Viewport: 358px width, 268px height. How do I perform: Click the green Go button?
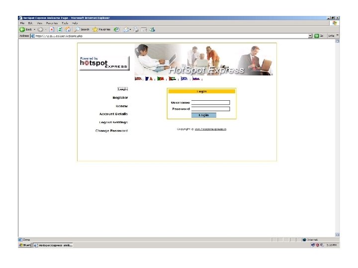[319, 36]
